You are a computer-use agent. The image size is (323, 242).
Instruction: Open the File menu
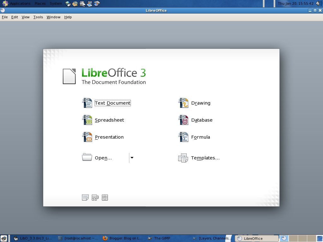(5, 17)
